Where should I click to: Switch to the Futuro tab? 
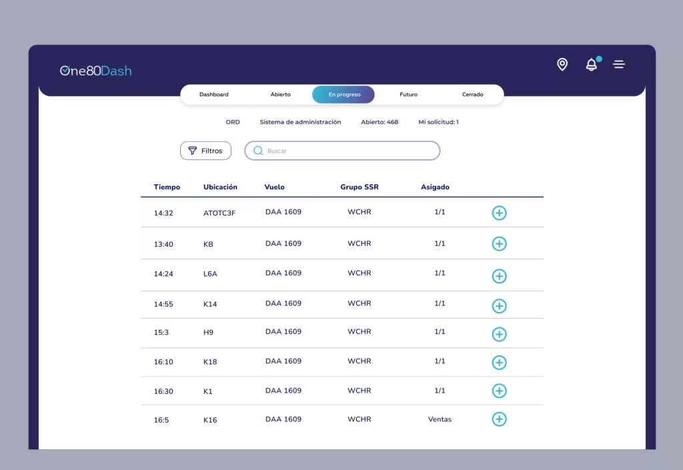tap(409, 95)
